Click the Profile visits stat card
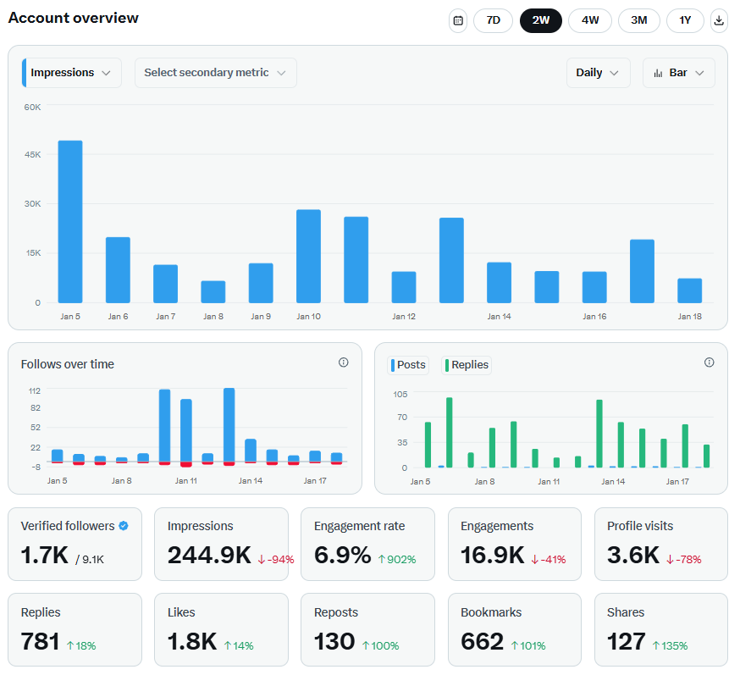The width and height of the screenshot is (740, 675). [660, 544]
